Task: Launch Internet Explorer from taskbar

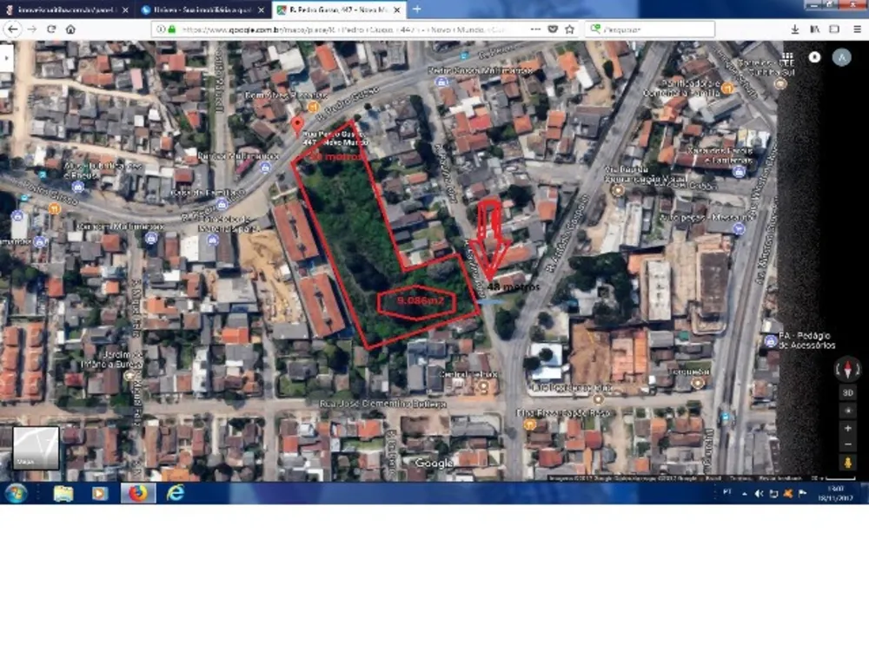Action: [x=176, y=493]
